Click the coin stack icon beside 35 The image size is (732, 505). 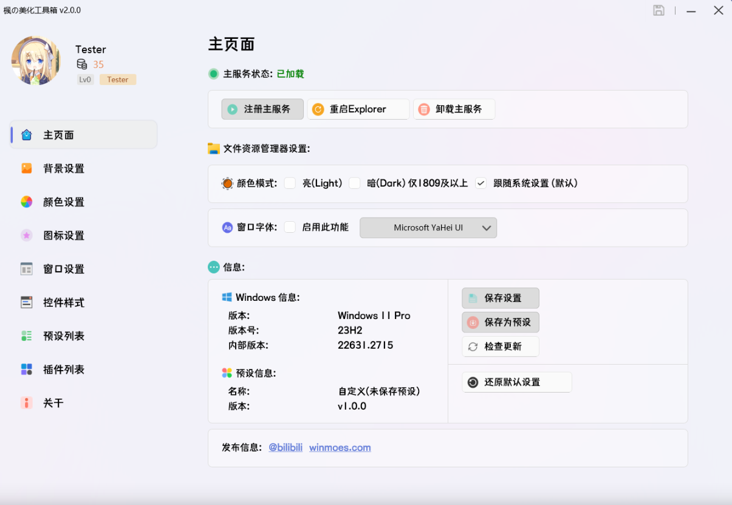point(82,64)
